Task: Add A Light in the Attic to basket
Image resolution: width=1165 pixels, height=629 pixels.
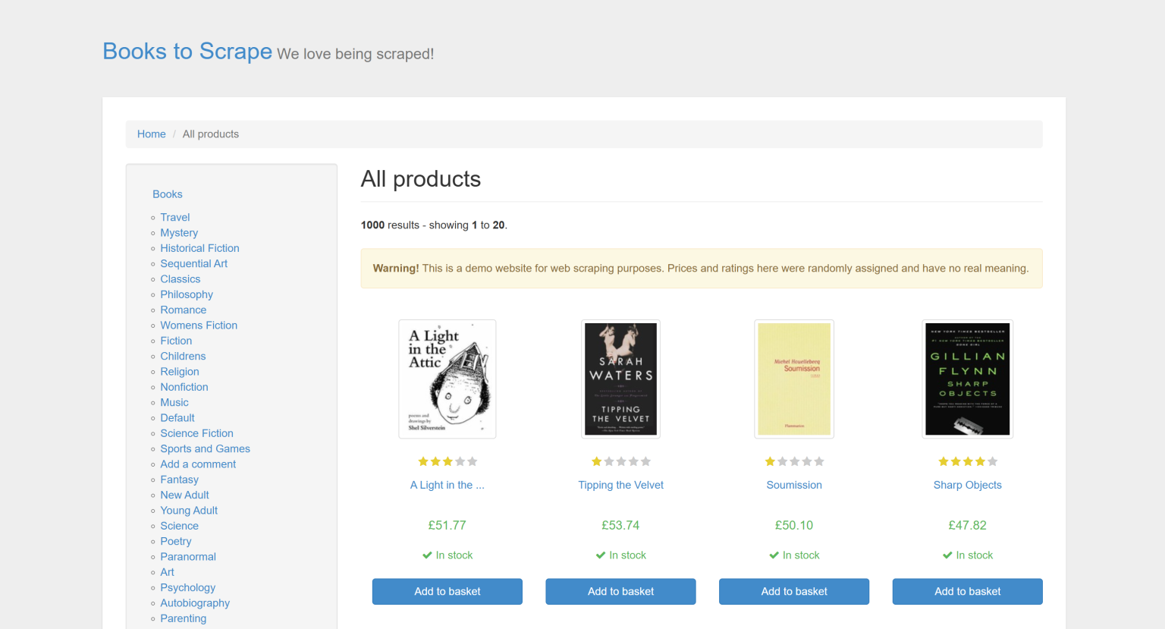Action: (x=447, y=591)
